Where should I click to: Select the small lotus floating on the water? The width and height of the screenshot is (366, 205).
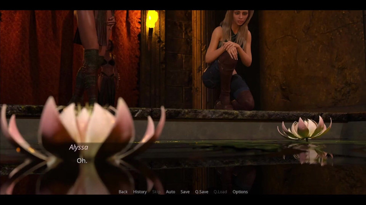coord(304,129)
